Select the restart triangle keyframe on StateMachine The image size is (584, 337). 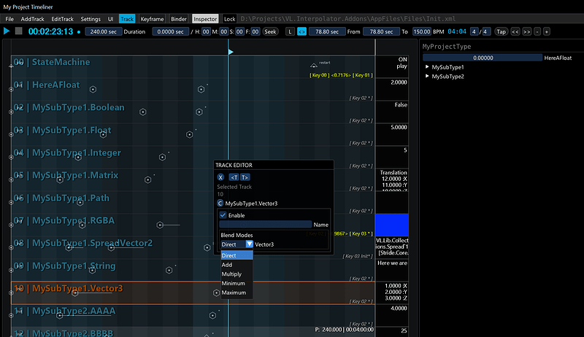click(314, 66)
